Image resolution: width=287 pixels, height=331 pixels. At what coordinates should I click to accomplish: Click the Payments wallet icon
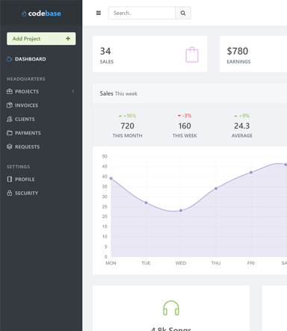(10, 133)
